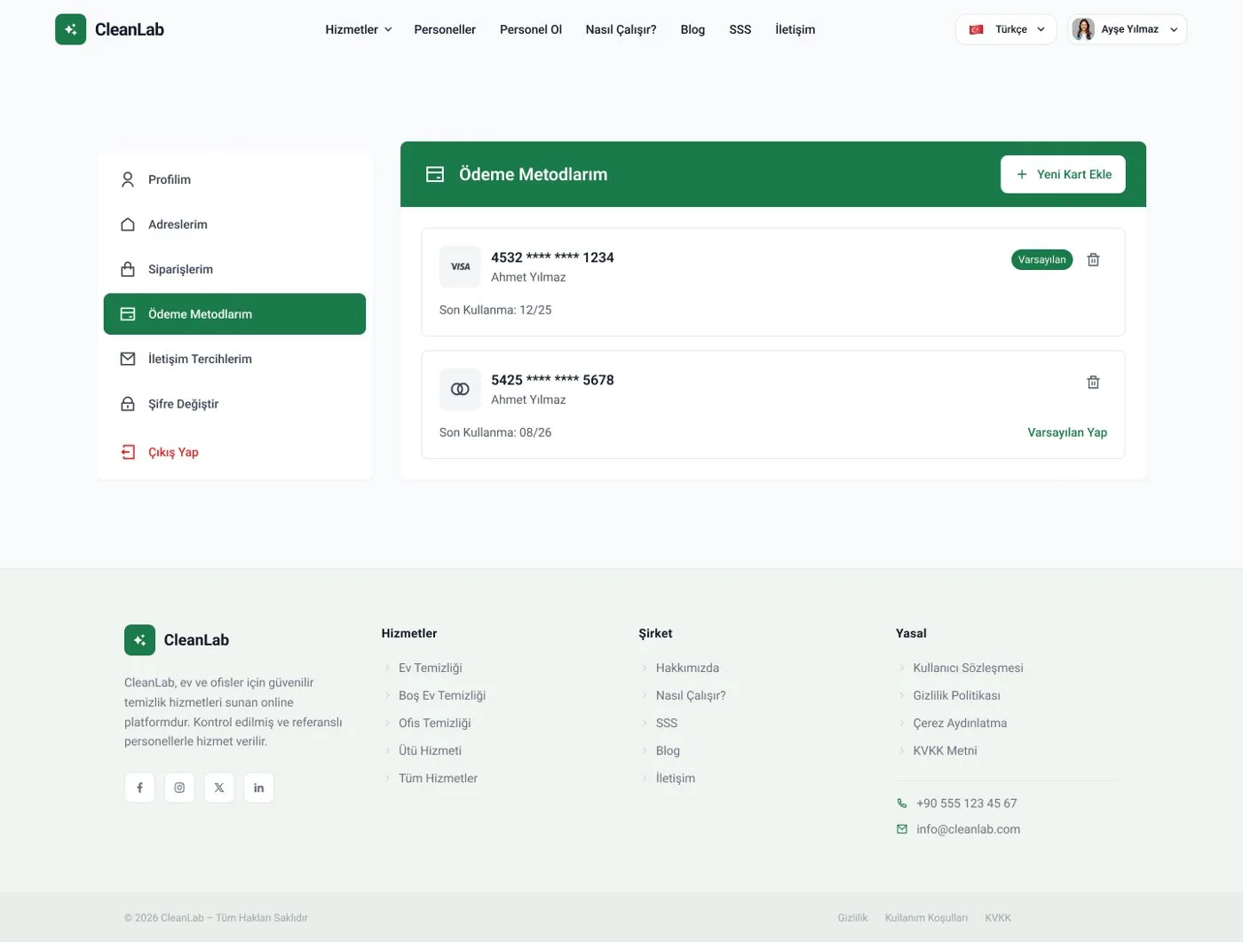
Task: Select Siparişlerim in sidebar
Action: pos(234,269)
